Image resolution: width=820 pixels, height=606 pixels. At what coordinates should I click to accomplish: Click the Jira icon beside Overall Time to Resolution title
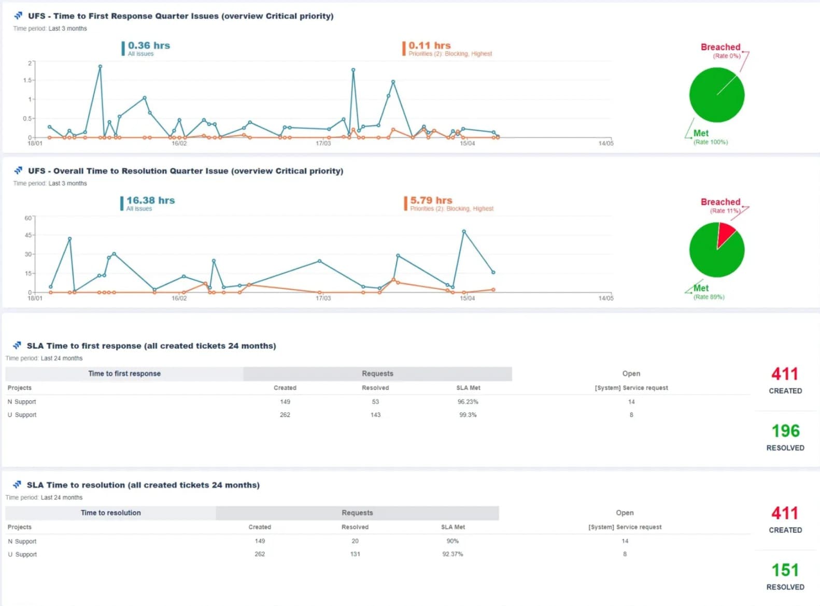coord(18,170)
